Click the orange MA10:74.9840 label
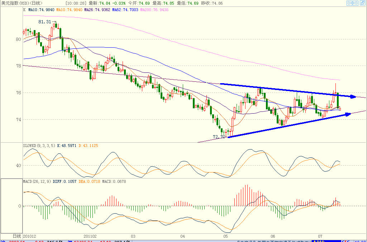The width and height of the screenshot is (367, 242). [x=69, y=10]
